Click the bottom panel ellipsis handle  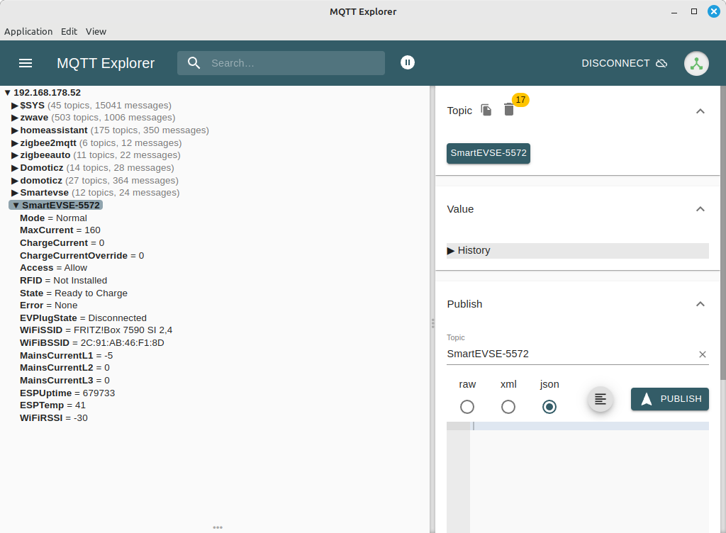coord(218,527)
